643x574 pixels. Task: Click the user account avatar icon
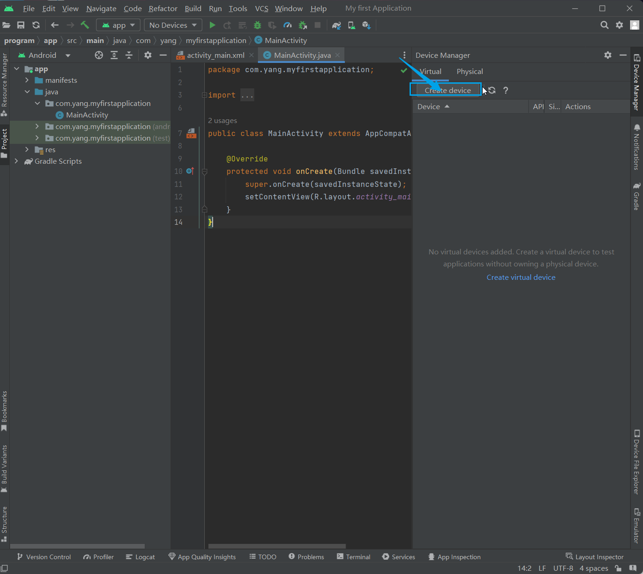coord(635,25)
